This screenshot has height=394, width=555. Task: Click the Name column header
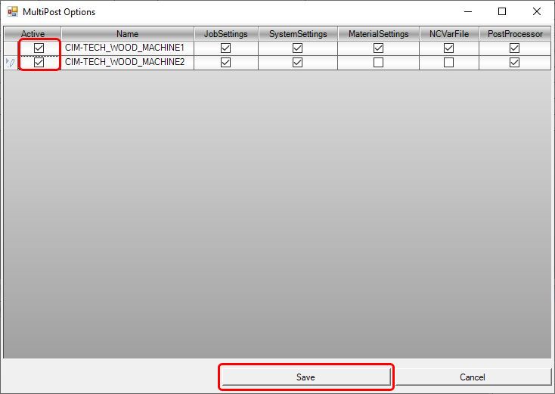pos(128,34)
